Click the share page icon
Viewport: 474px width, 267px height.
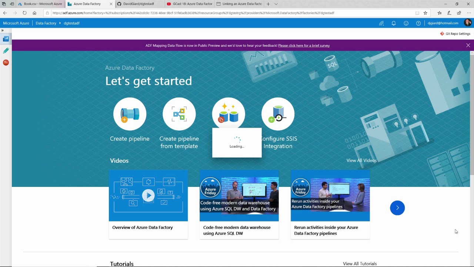459,13
